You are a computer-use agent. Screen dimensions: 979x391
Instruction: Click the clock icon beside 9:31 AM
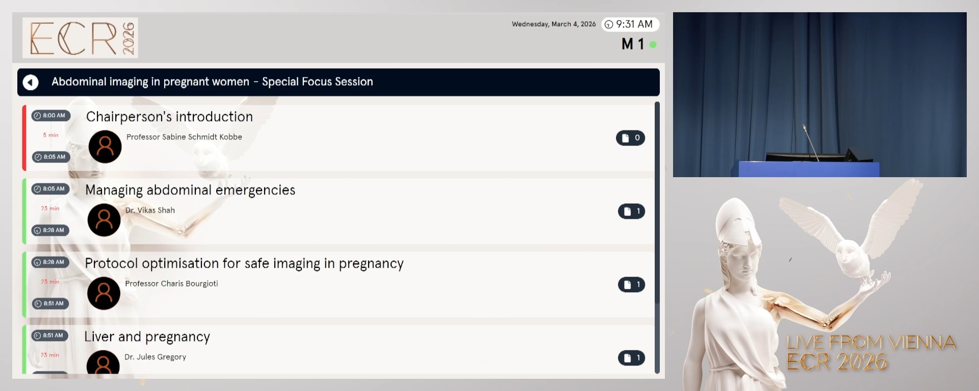[608, 24]
